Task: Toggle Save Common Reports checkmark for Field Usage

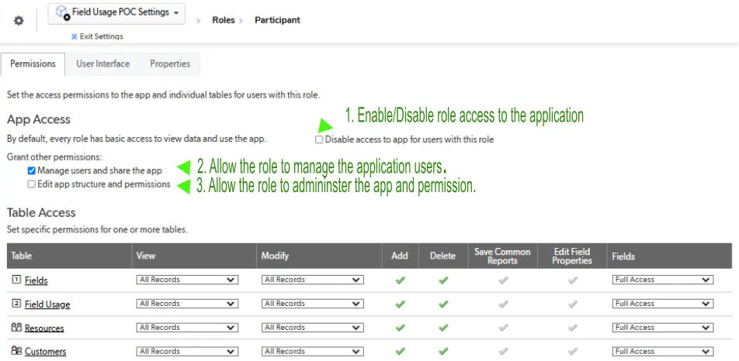Action: tap(503, 304)
